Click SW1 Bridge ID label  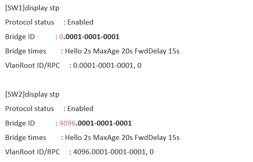pyautogui.click(x=20, y=37)
